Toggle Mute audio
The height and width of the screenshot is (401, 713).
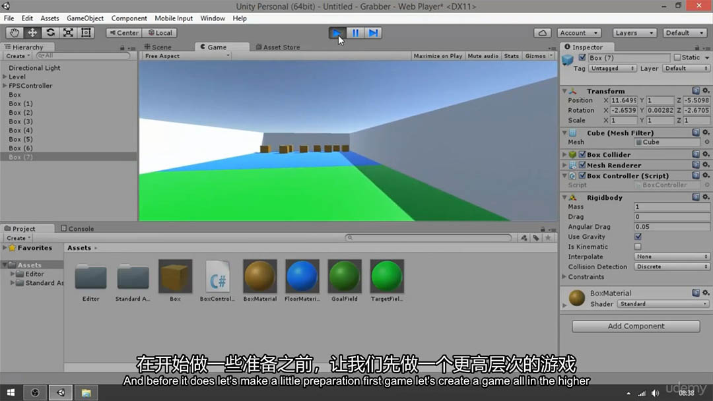click(x=483, y=56)
